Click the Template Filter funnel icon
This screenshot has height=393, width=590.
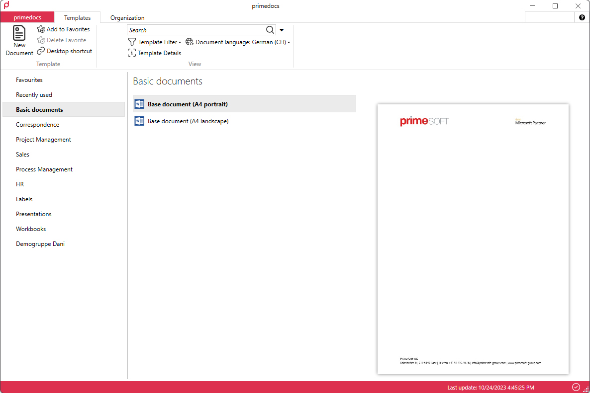[x=131, y=42]
